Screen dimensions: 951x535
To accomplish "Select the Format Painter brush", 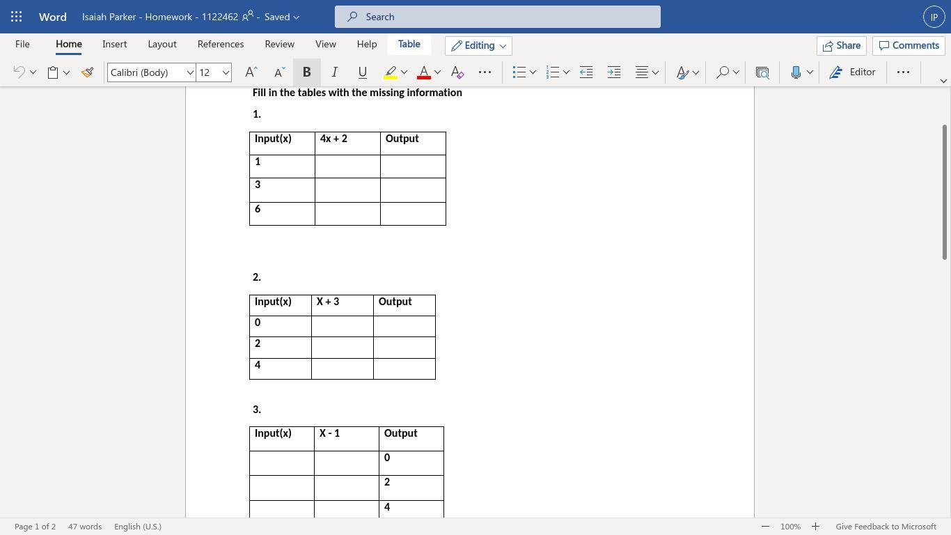I will click(x=87, y=72).
